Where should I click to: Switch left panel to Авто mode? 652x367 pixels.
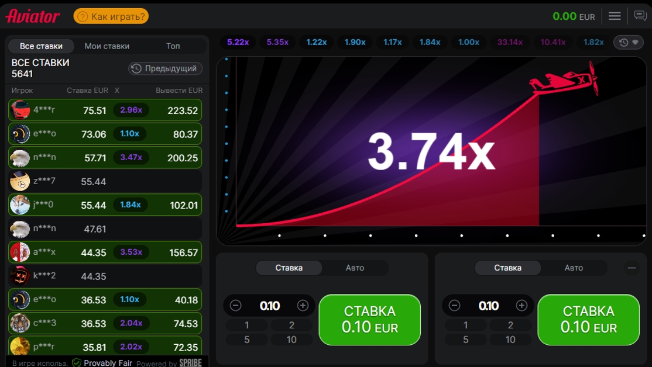click(355, 268)
